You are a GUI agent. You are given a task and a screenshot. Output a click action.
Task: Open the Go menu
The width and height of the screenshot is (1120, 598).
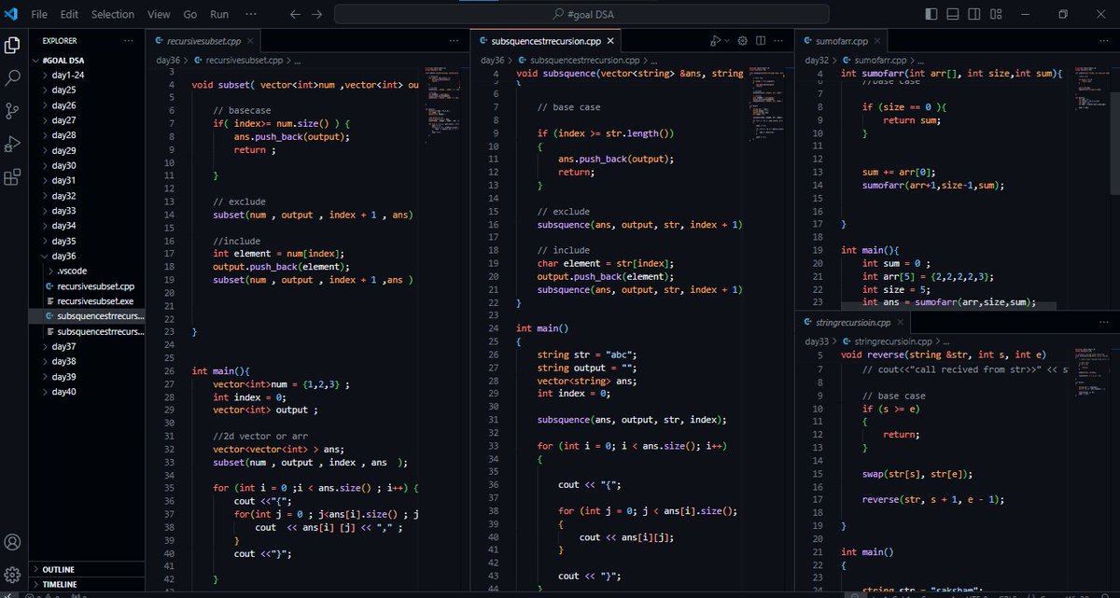pos(190,14)
